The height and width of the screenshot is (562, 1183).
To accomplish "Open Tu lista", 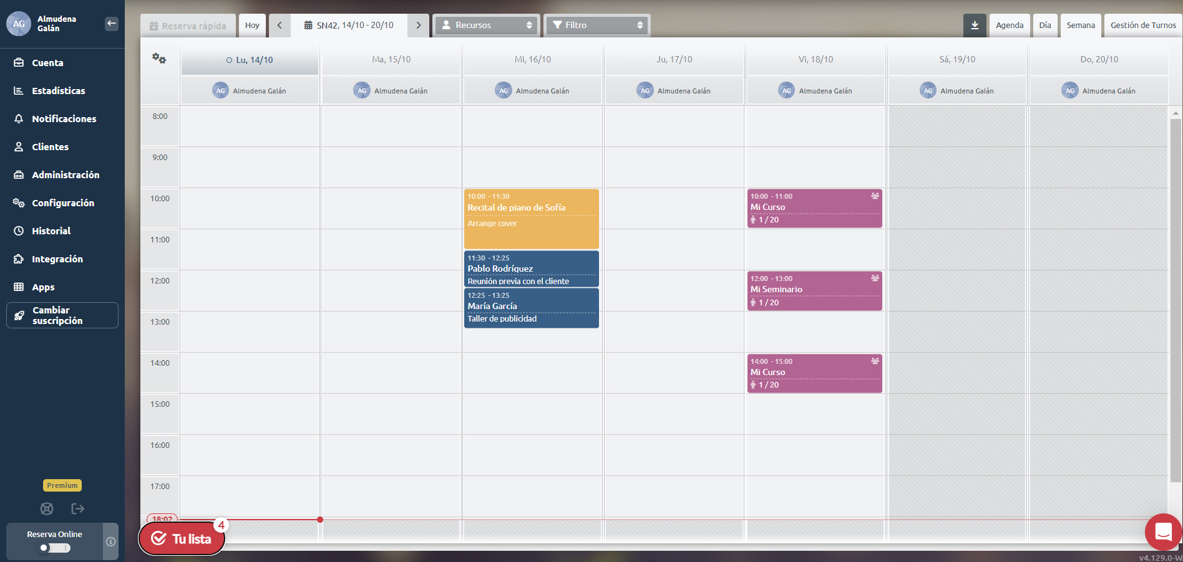I will 181,538.
